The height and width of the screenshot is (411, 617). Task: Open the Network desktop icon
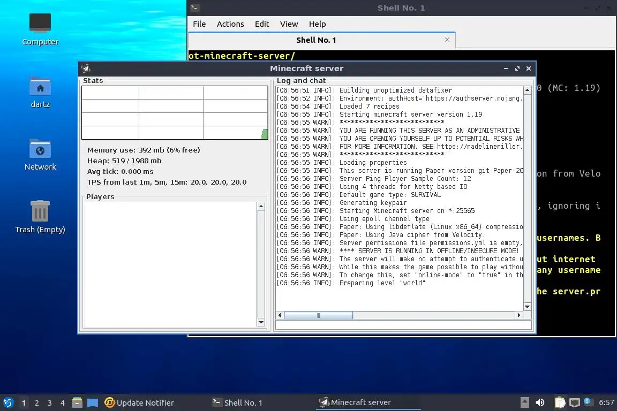pyautogui.click(x=40, y=155)
